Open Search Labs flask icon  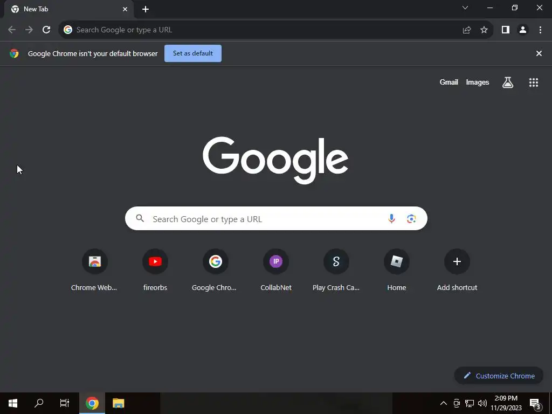coord(508,82)
